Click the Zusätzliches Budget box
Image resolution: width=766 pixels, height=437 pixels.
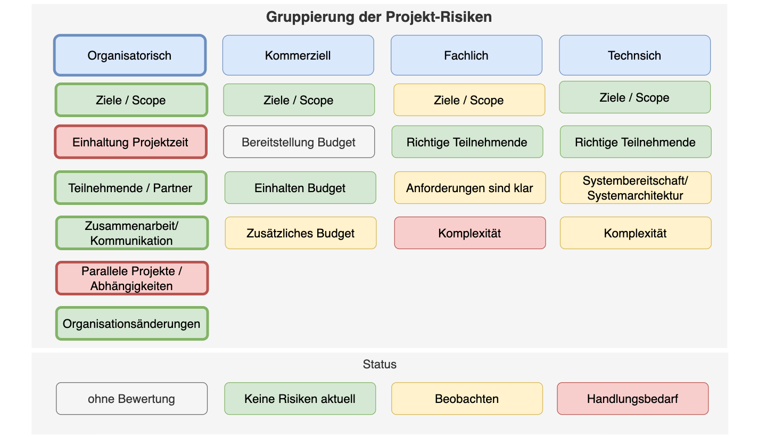[301, 233]
